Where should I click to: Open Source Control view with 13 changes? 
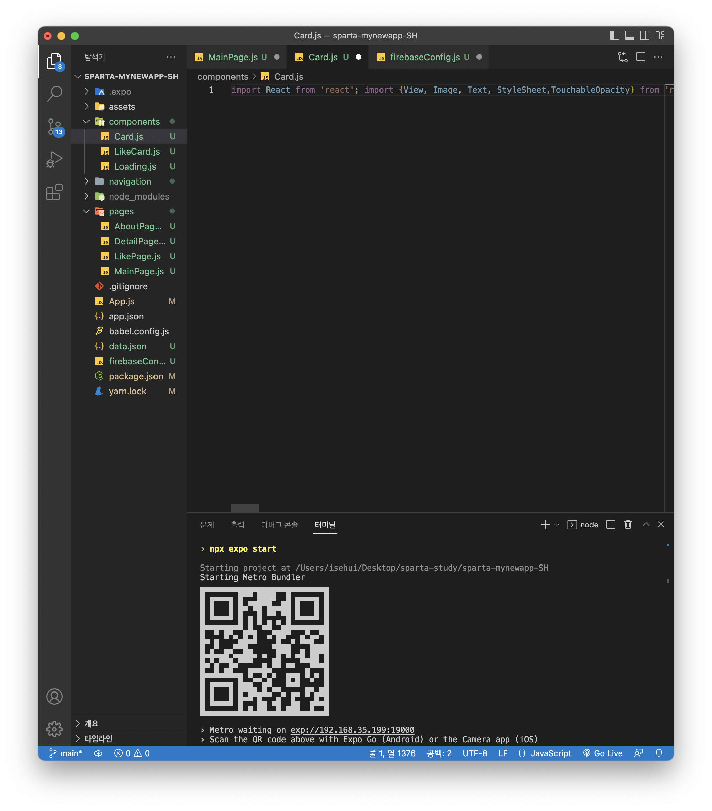point(55,127)
